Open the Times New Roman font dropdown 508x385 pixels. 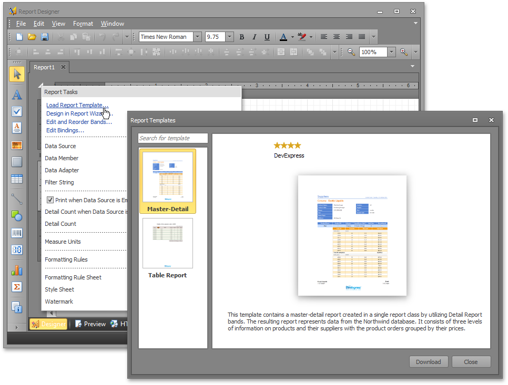(x=197, y=37)
